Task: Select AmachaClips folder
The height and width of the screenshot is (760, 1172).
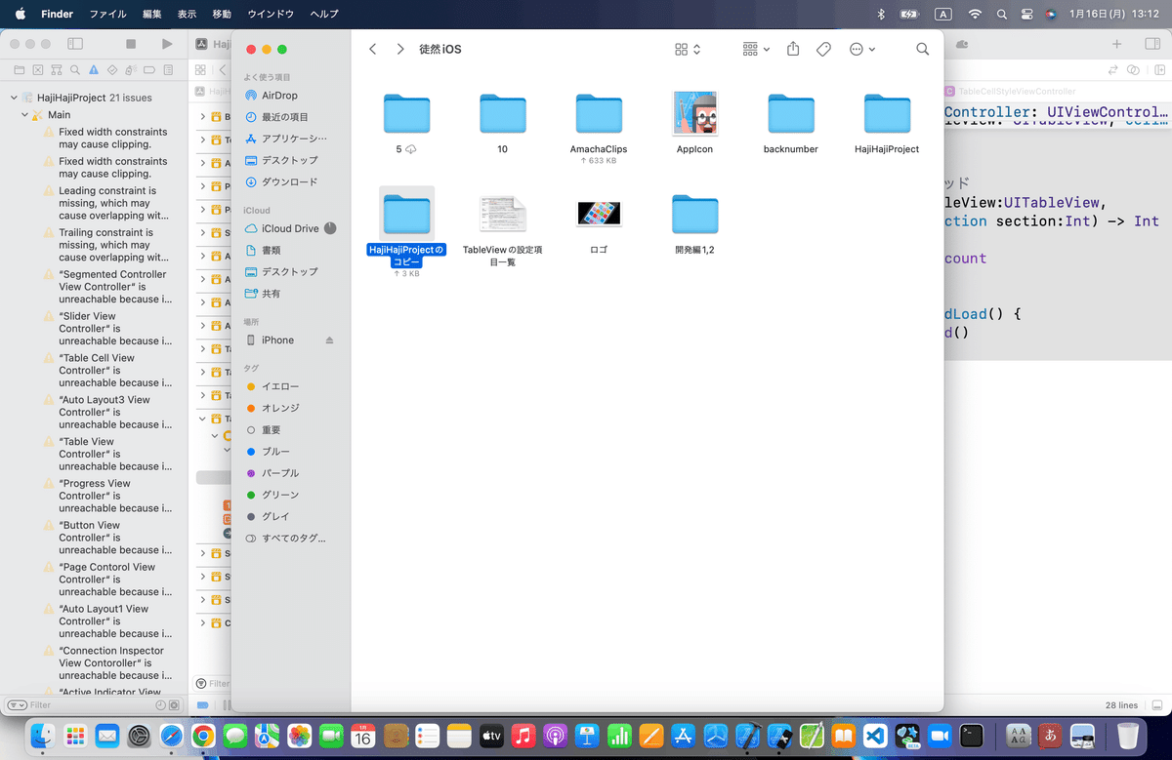Action: [599, 114]
